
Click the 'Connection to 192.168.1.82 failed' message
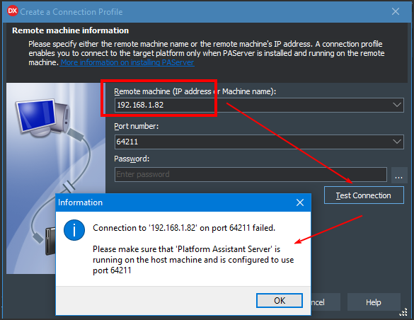coord(184,228)
